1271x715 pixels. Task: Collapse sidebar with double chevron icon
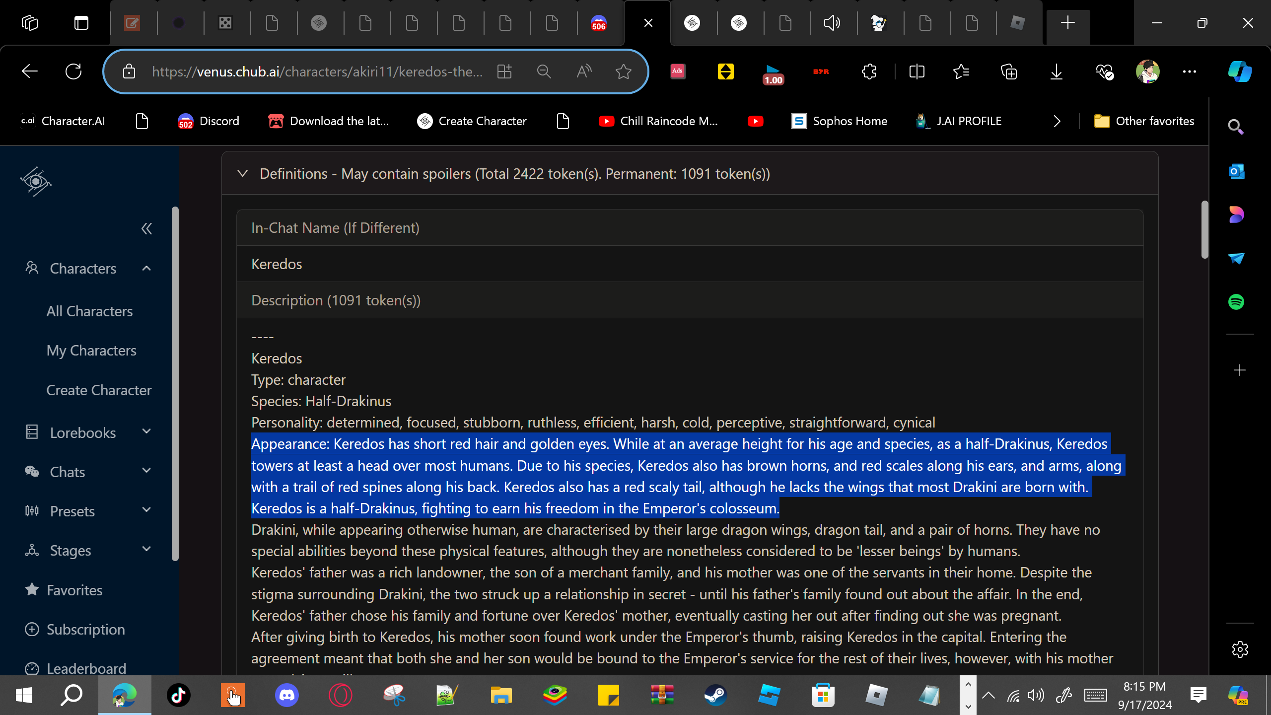coord(146,228)
